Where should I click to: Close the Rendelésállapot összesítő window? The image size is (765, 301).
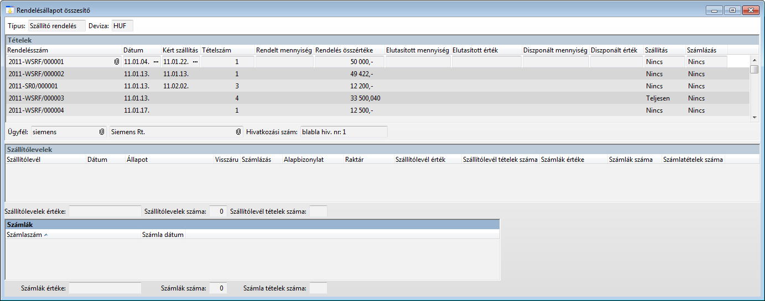tap(751, 10)
